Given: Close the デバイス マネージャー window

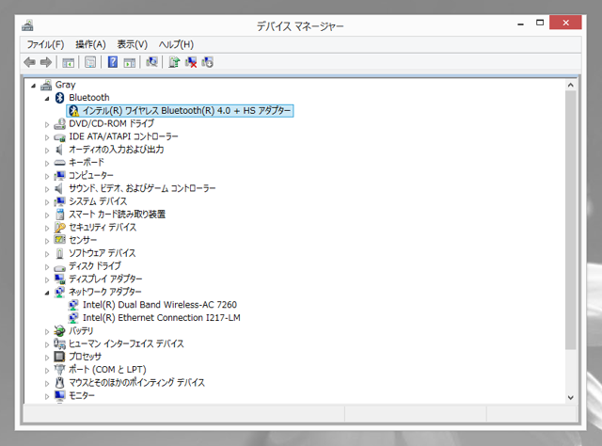Looking at the screenshot, I should [x=565, y=23].
